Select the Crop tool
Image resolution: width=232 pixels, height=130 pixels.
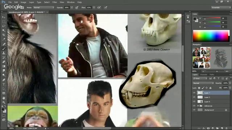click(x=4, y=35)
